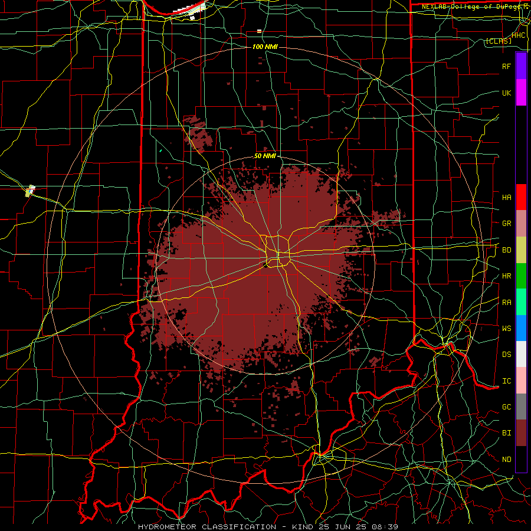Image resolution: width=531 pixels, height=531 pixels.
Task: Click the 50 NMI range ring label
Action: (x=265, y=156)
